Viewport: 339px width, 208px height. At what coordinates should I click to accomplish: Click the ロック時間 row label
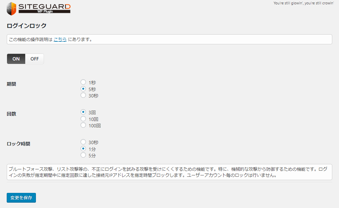18,144
